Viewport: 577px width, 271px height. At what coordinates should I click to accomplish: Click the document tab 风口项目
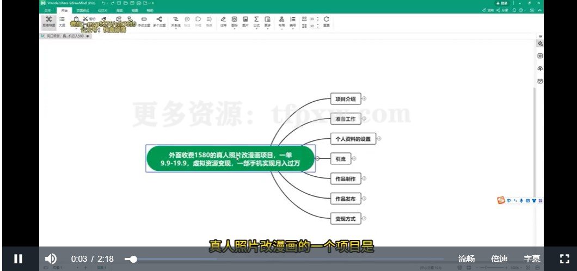click(x=65, y=36)
